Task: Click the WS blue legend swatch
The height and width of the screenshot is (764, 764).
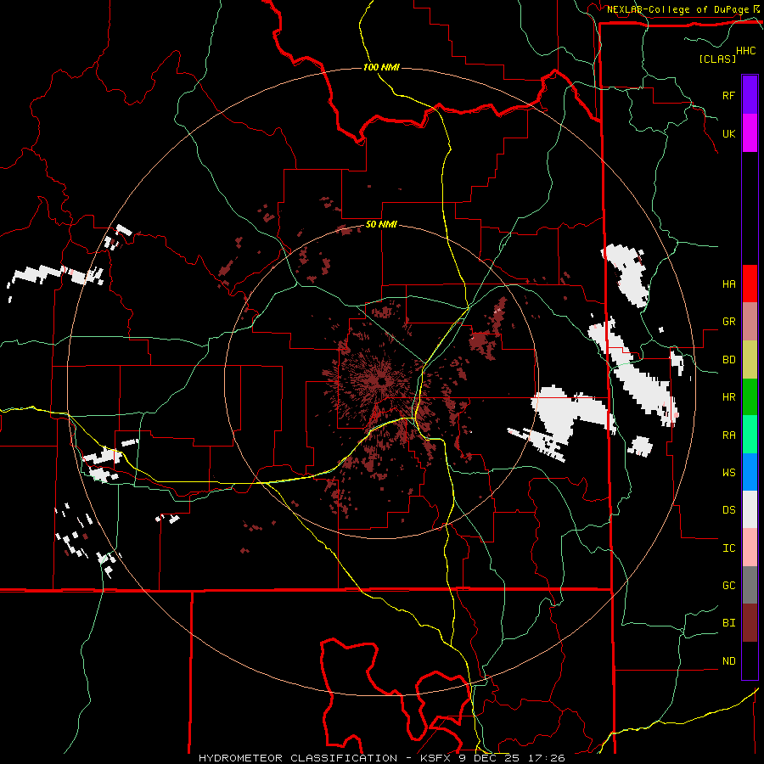Action: click(750, 472)
